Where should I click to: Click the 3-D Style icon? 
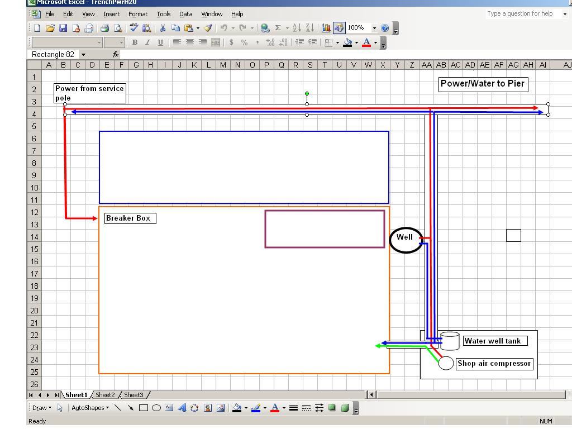(345, 408)
